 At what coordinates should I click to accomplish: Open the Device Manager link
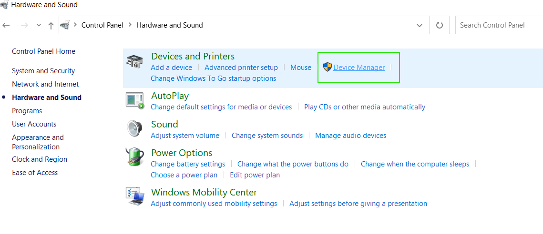click(x=359, y=68)
